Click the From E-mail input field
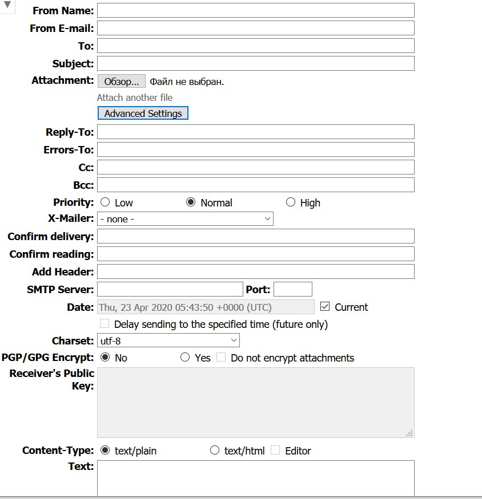Image resolution: width=482 pixels, height=499 pixels. pyautogui.click(x=255, y=28)
